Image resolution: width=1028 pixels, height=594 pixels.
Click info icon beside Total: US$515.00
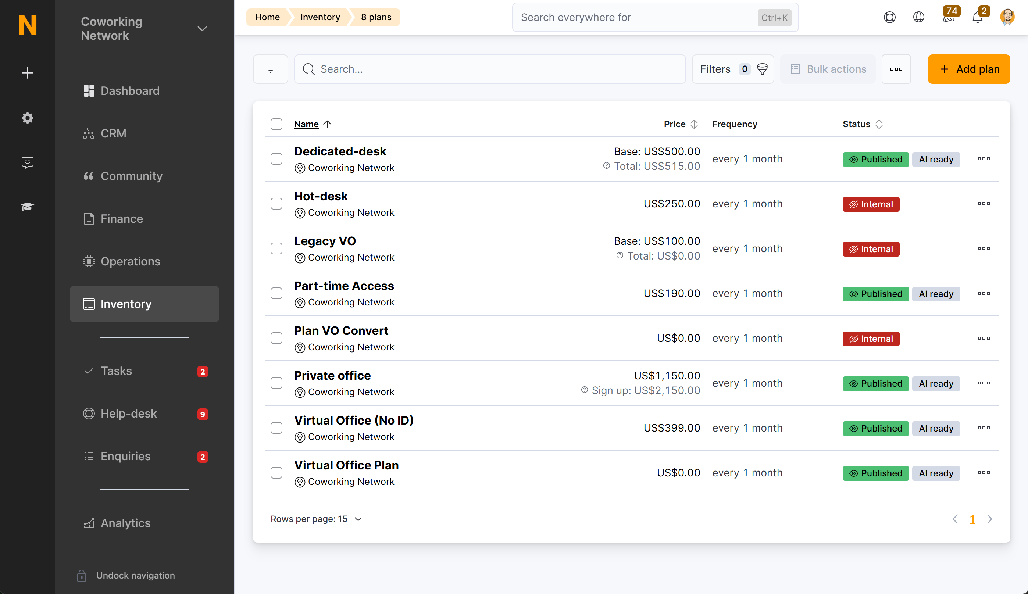607,166
